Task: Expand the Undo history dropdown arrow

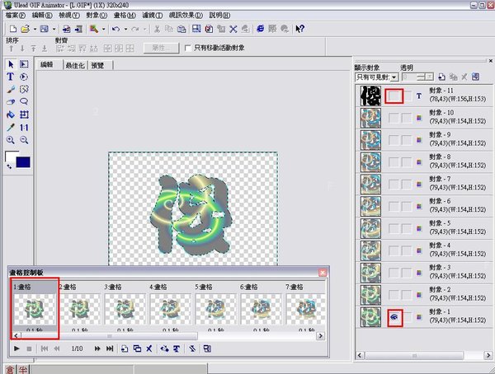Action: 125,29
